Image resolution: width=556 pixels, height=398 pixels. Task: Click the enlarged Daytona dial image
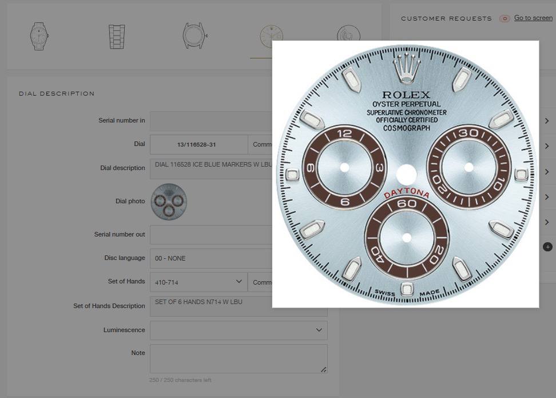[x=406, y=174]
